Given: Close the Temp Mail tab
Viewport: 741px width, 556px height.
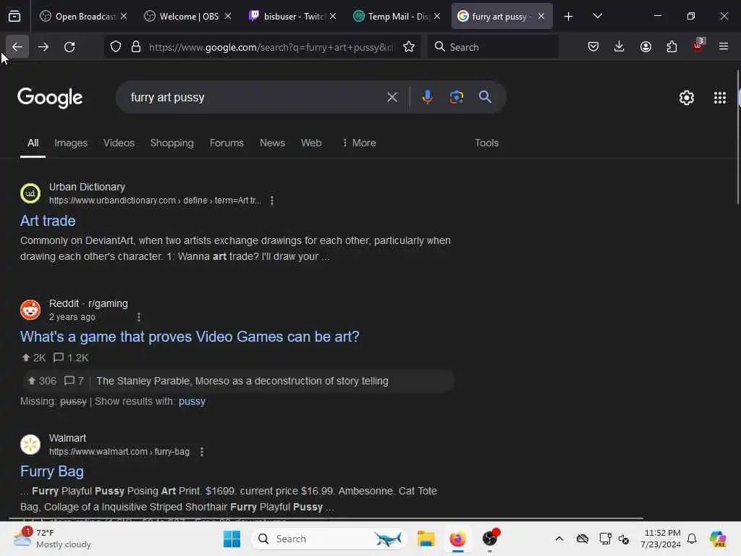Looking at the screenshot, I should click(x=437, y=17).
